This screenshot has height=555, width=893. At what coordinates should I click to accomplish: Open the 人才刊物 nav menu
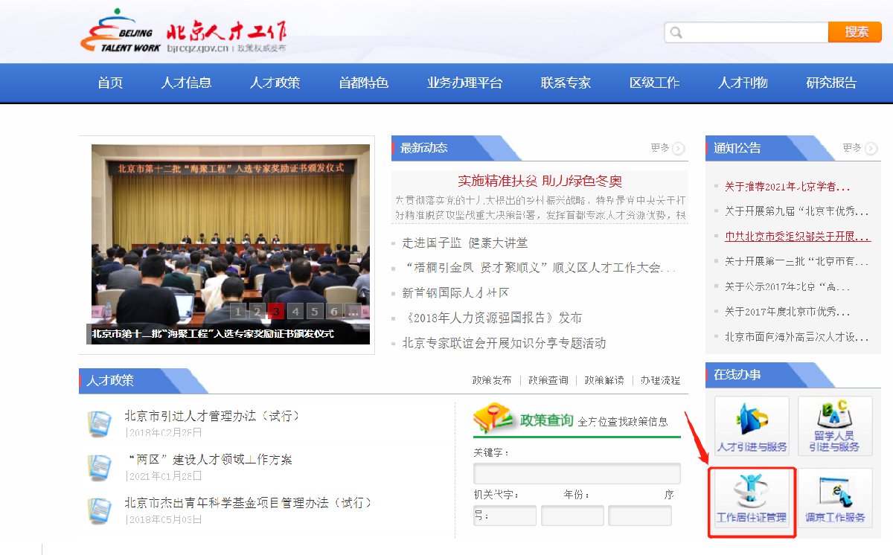tap(743, 83)
